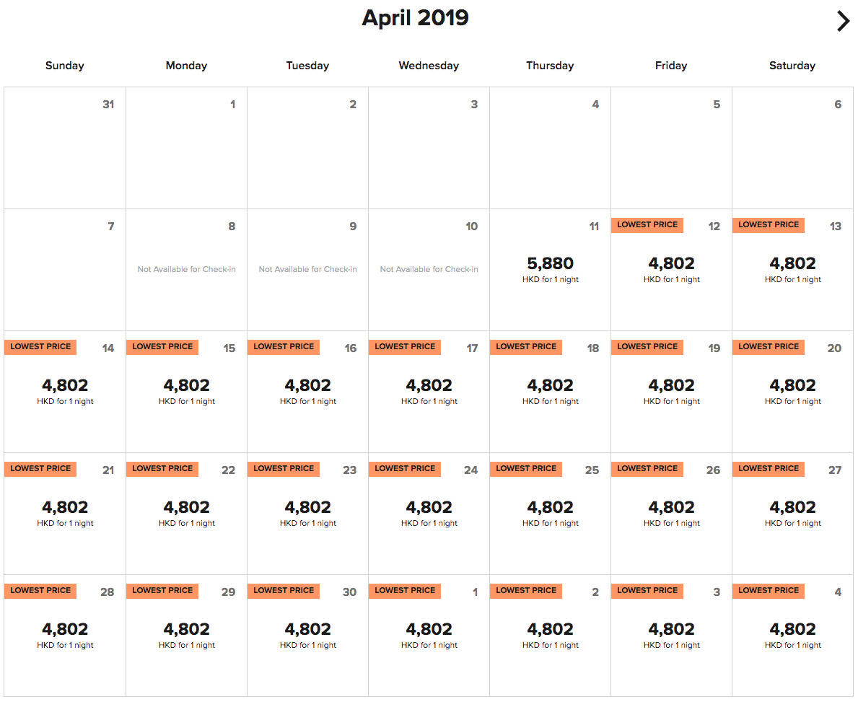Select April 8 unavailable check-in cell
Image resolution: width=858 pixels, height=702 pixels.
click(186, 270)
